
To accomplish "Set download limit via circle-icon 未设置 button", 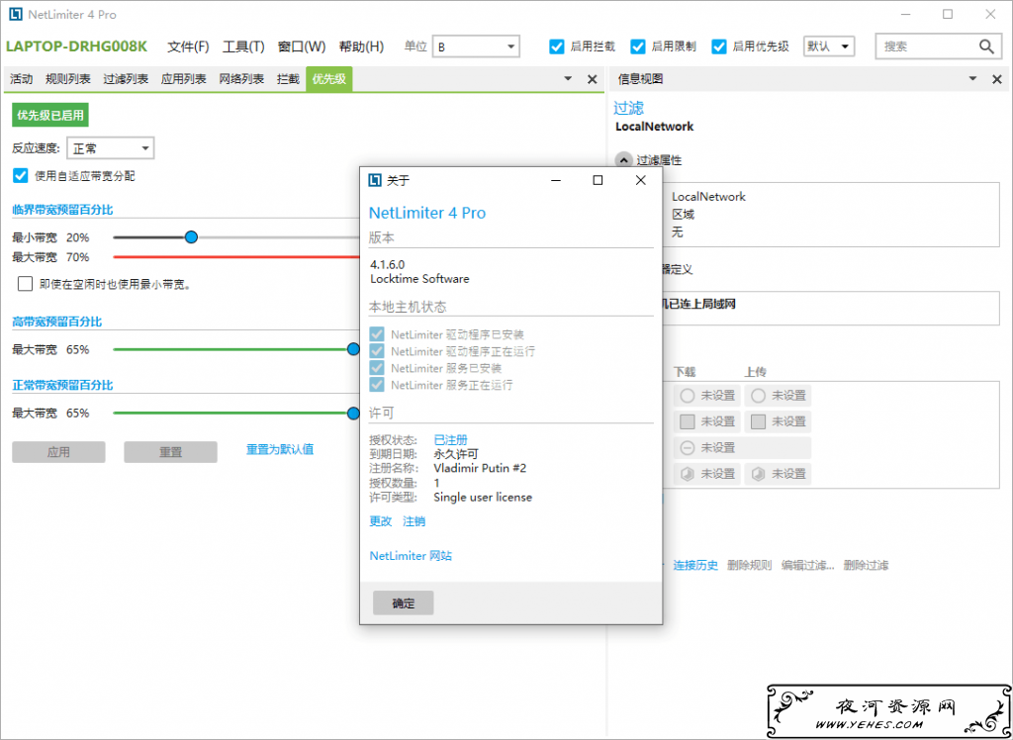I will click(706, 396).
